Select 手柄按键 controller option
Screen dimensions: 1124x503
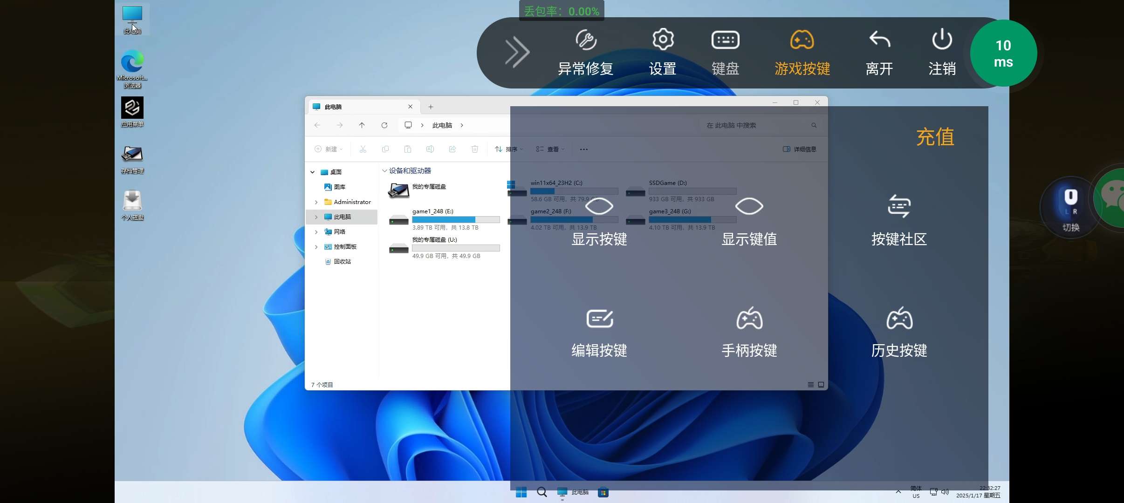pyautogui.click(x=749, y=333)
